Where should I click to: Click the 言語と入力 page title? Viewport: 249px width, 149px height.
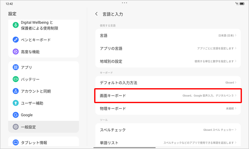[x=113, y=14]
